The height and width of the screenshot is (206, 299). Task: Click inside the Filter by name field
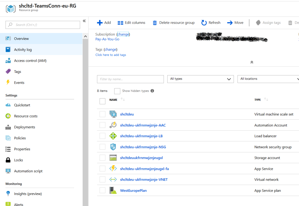click(x=130, y=79)
